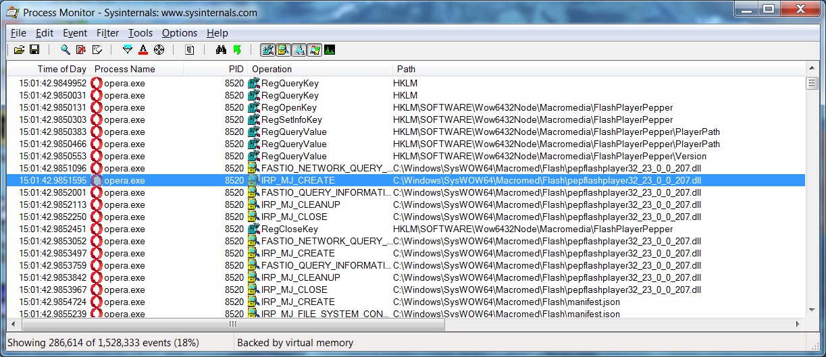This screenshot has height=357, width=826.
Task: Open the Edit menu
Action: (45, 33)
